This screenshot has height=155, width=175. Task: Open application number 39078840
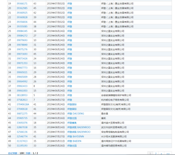coord(22,45)
